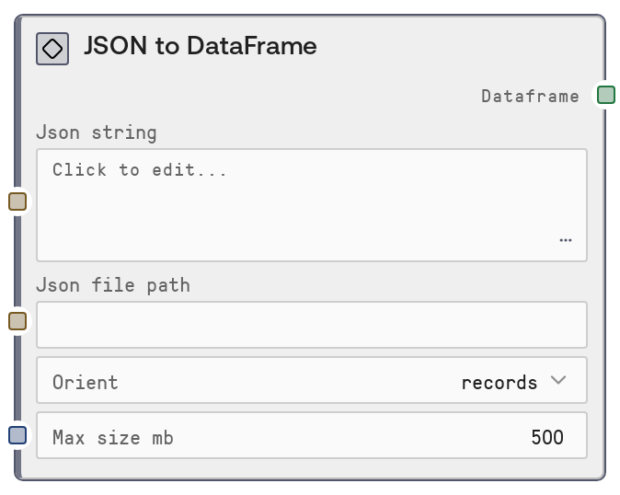Image resolution: width=620 pixels, height=495 pixels.
Task: Select the 'JSON to DataFrame' node title
Action: pos(200,47)
